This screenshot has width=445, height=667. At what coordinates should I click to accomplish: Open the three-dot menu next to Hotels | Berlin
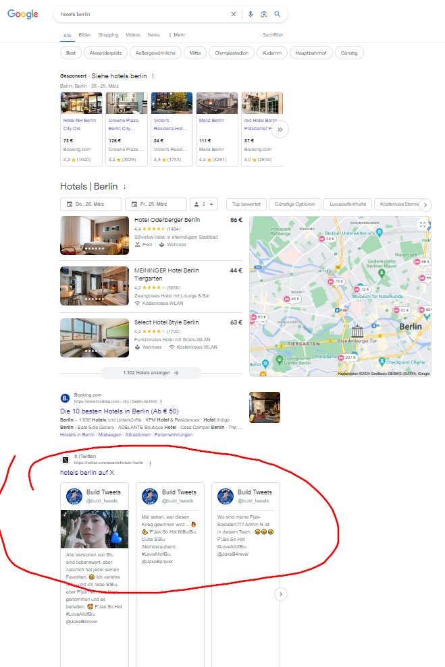pyautogui.click(x=124, y=187)
